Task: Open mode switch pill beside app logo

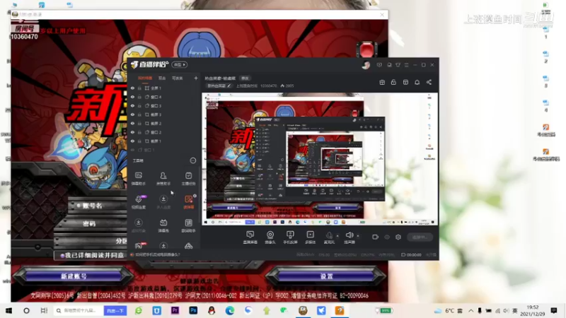Action: 180,64
